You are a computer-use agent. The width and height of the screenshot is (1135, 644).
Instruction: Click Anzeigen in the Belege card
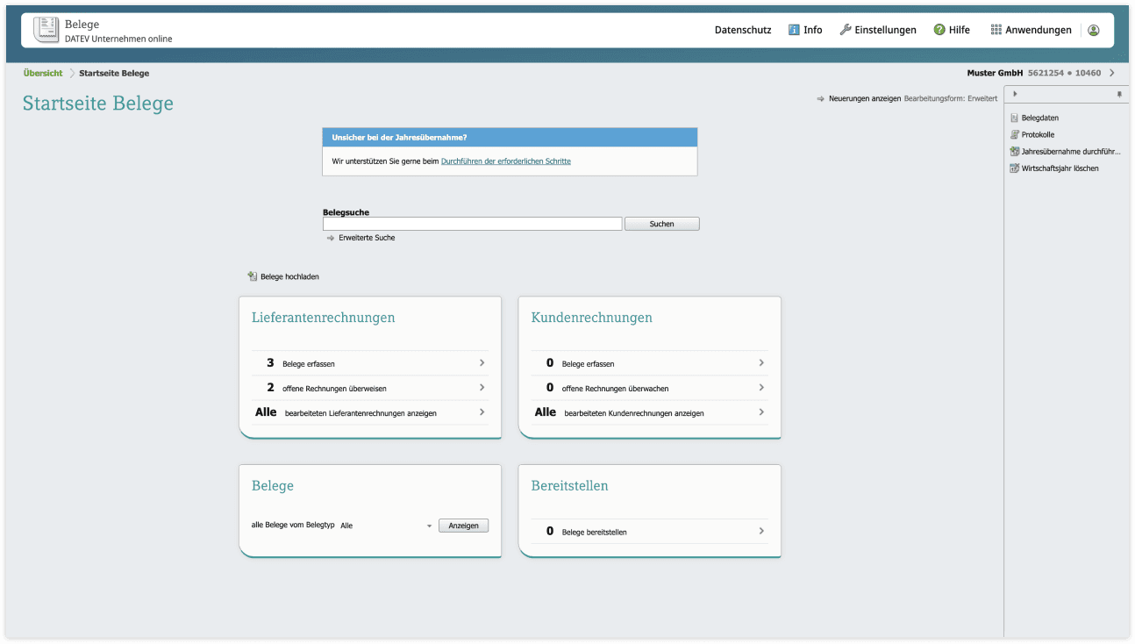pos(463,525)
